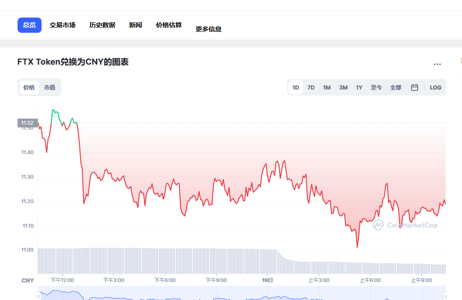The image size is (462, 300).
Task: Click the 11.30 price axis label
Action: (27, 177)
